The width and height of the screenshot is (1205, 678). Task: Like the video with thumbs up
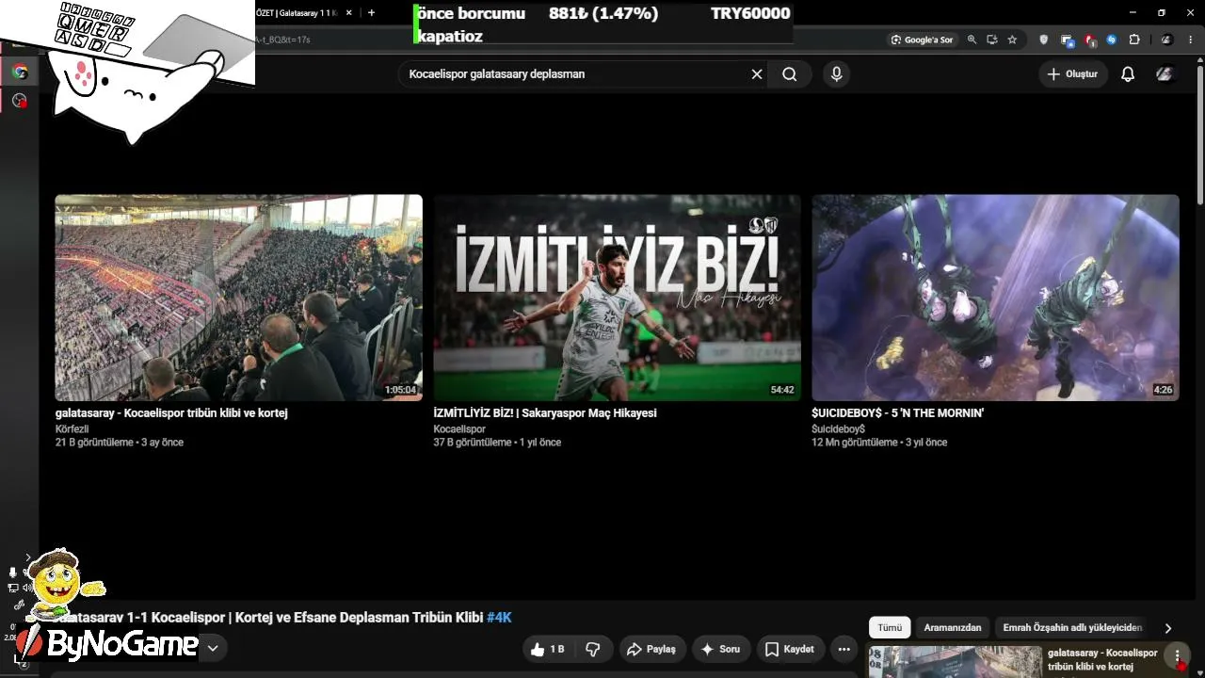pos(547,649)
